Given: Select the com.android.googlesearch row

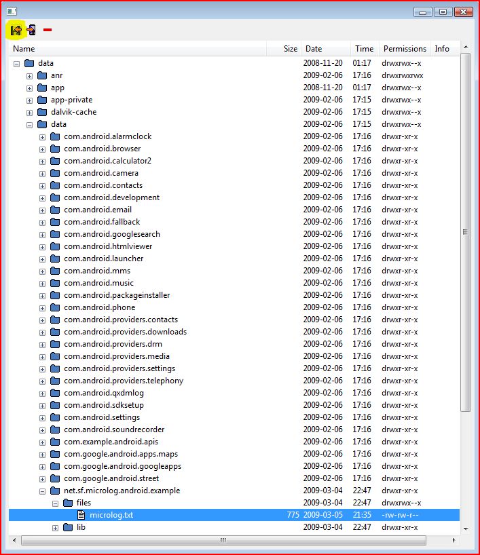Looking at the screenshot, I should point(234,234).
